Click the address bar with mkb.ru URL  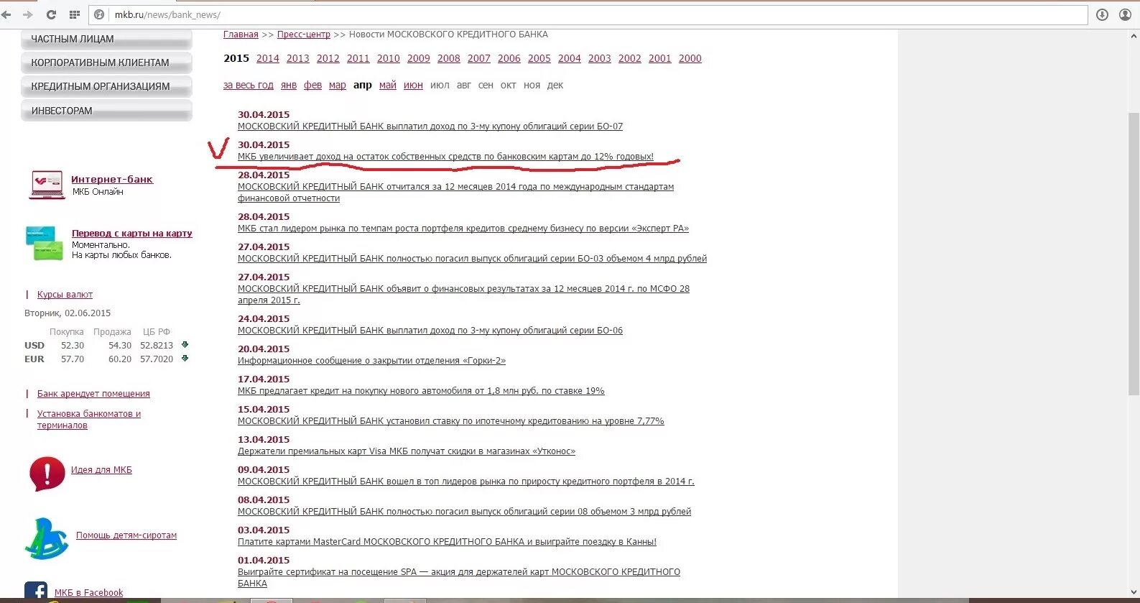(589, 14)
